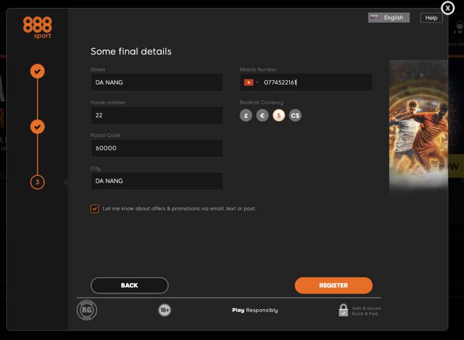Toggle the offers & promotions checkbox

point(95,209)
